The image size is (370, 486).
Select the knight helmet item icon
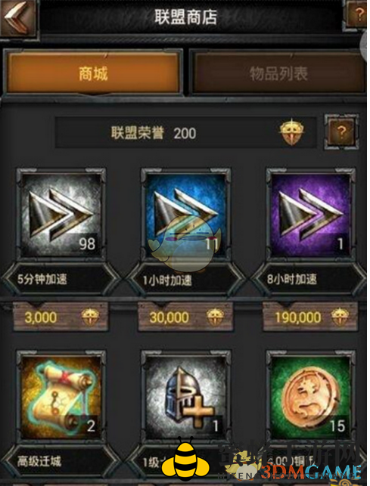pyautogui.click(x=186, y=398)
